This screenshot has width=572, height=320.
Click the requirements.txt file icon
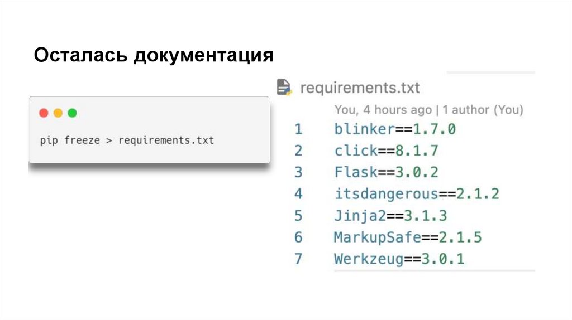(x=284, y=88)
